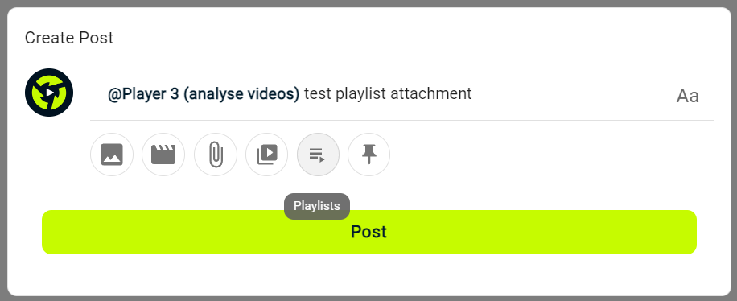Click the divider line under the text field
This screenshot has height=301, width=737.
pyautogui.click(x=401, y=121)
